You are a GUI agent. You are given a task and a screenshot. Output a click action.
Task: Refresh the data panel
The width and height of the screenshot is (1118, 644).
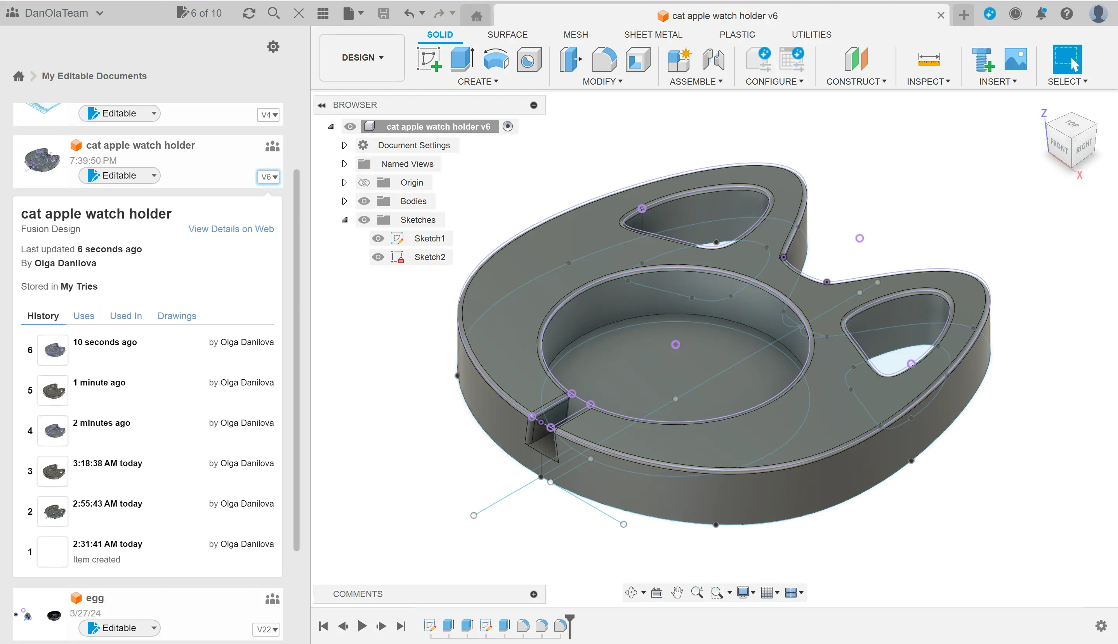(x=249, y=13)
